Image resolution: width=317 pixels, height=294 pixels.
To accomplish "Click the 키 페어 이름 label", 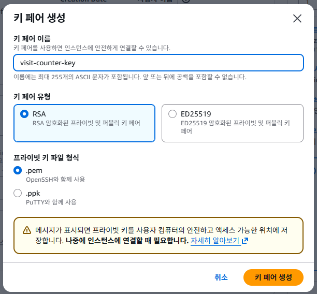I will tap(32, 38).
